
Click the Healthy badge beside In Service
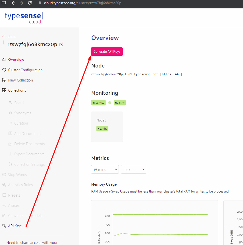click(x=120, y=103)
